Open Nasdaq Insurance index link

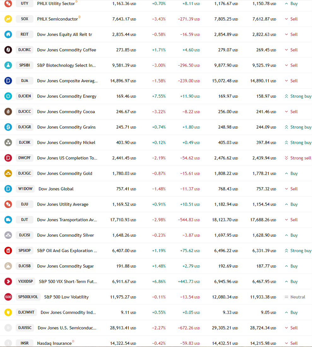point(55,343)
